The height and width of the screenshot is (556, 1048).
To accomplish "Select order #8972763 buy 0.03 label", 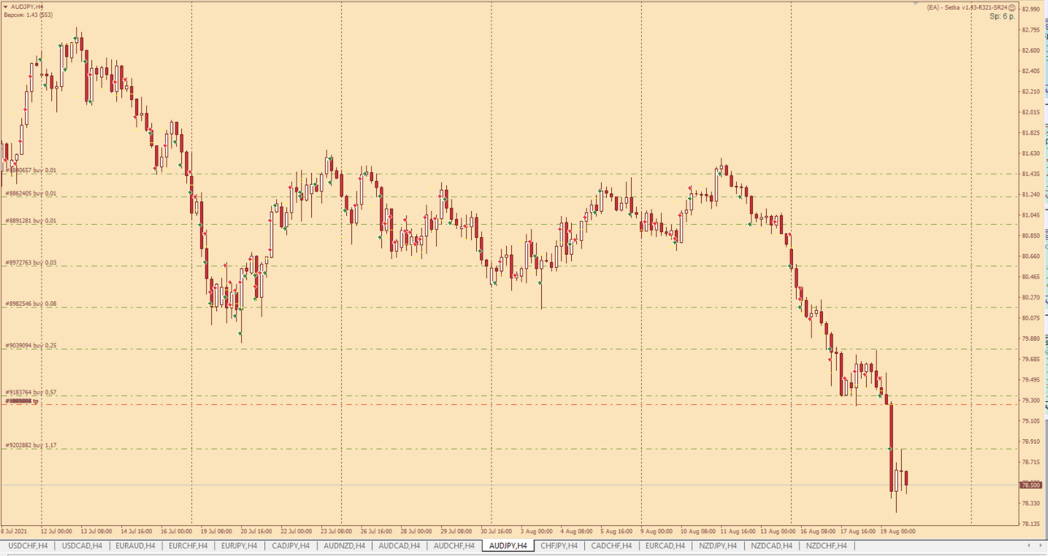I will (x=31, y=263).
